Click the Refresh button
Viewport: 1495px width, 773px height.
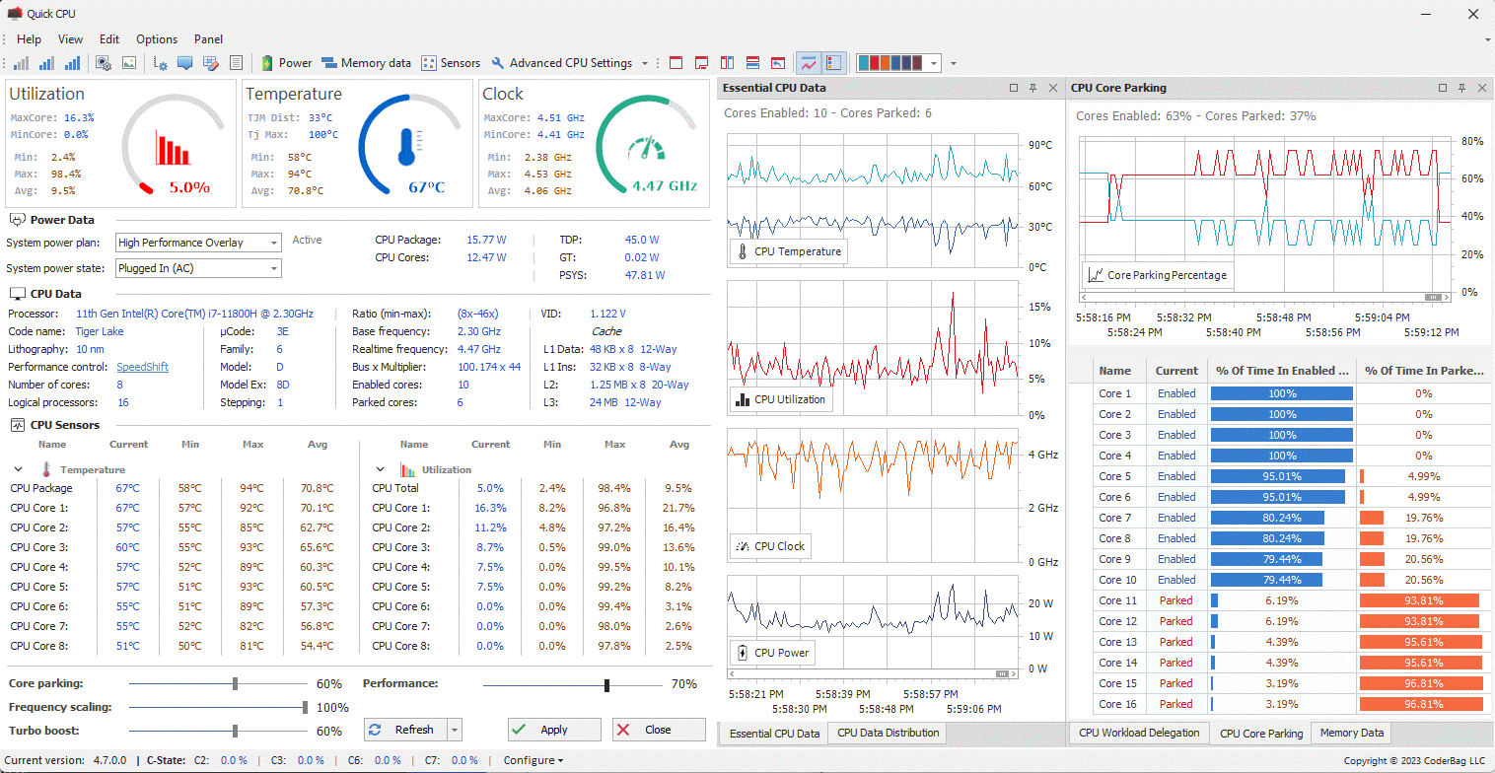(405, 730)
